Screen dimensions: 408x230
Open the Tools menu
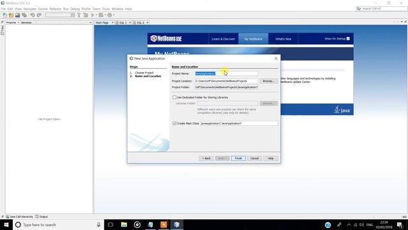(x=106, y=9)
